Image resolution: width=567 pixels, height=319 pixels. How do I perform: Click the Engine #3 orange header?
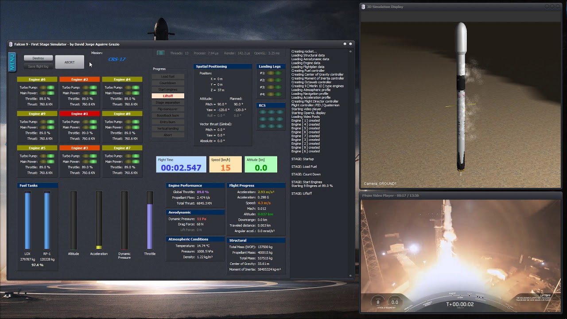point(80,148)
